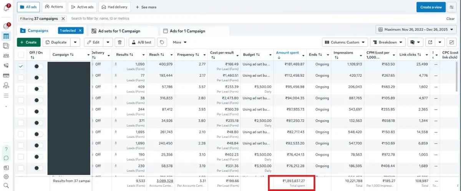Select the All ads view
Screen dimensions: 461x191
pos(28,7)
